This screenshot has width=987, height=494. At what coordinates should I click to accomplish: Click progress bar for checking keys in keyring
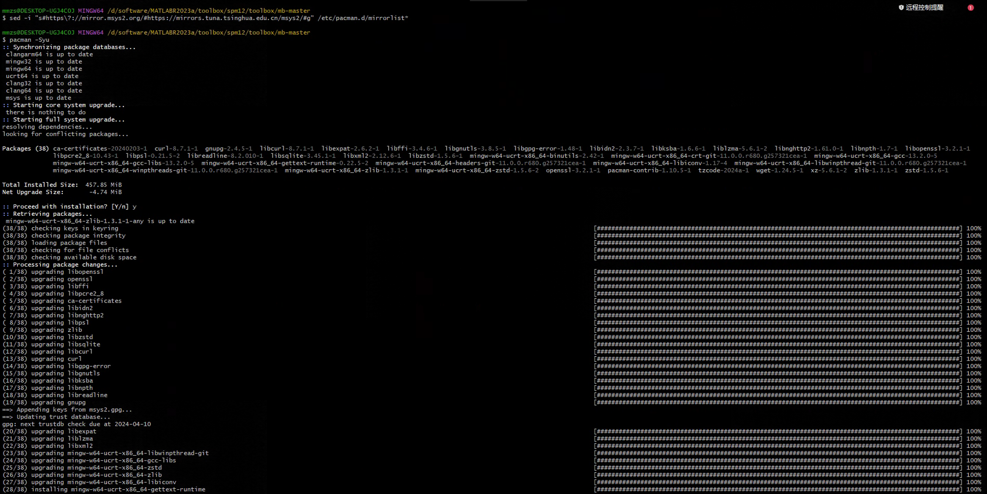[x=778, y=228]
